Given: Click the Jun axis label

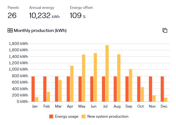Looking at the screenshot, I should point(94,106).
